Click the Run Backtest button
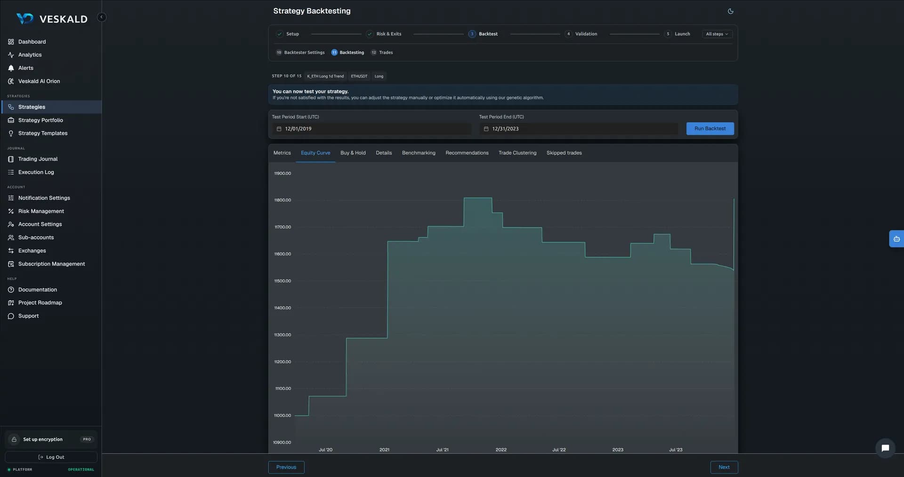The height and width of the screenshot is (477, 904). pos(710,129)
